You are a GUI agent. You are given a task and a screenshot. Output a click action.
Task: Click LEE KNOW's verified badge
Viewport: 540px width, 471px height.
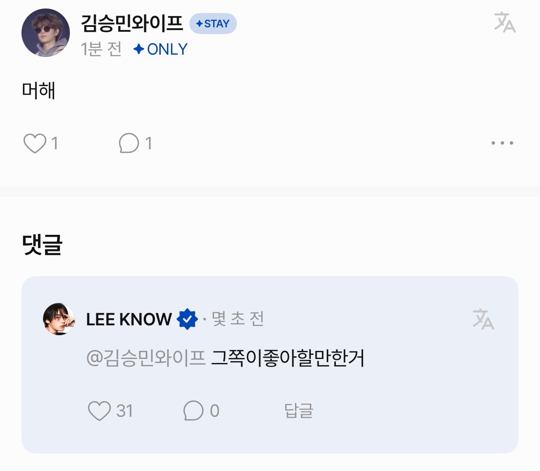[187, 319]
